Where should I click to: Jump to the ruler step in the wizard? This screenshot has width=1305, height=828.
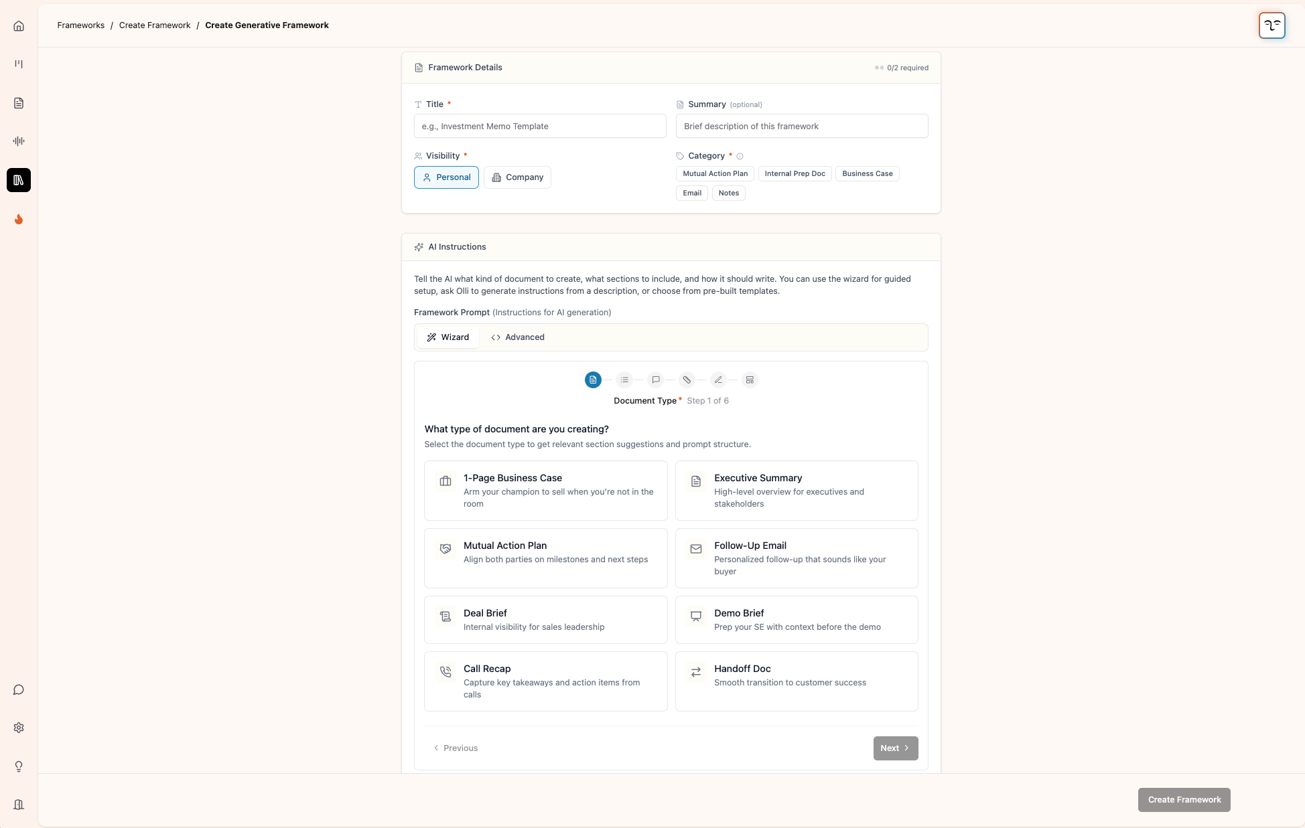pyautogui.click(x=687, y=380)
